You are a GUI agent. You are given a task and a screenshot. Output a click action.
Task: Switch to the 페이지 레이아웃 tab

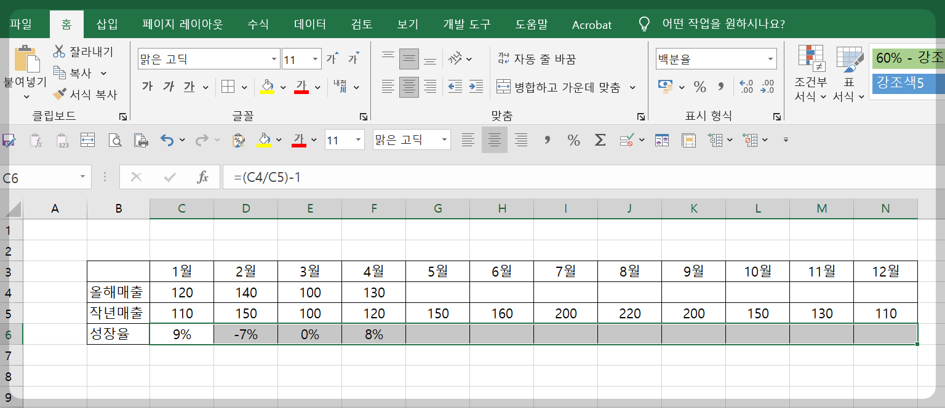(x=182, y=25)
